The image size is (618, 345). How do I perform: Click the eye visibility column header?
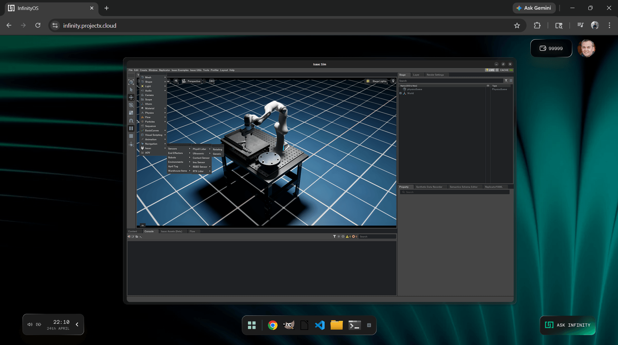488,86
